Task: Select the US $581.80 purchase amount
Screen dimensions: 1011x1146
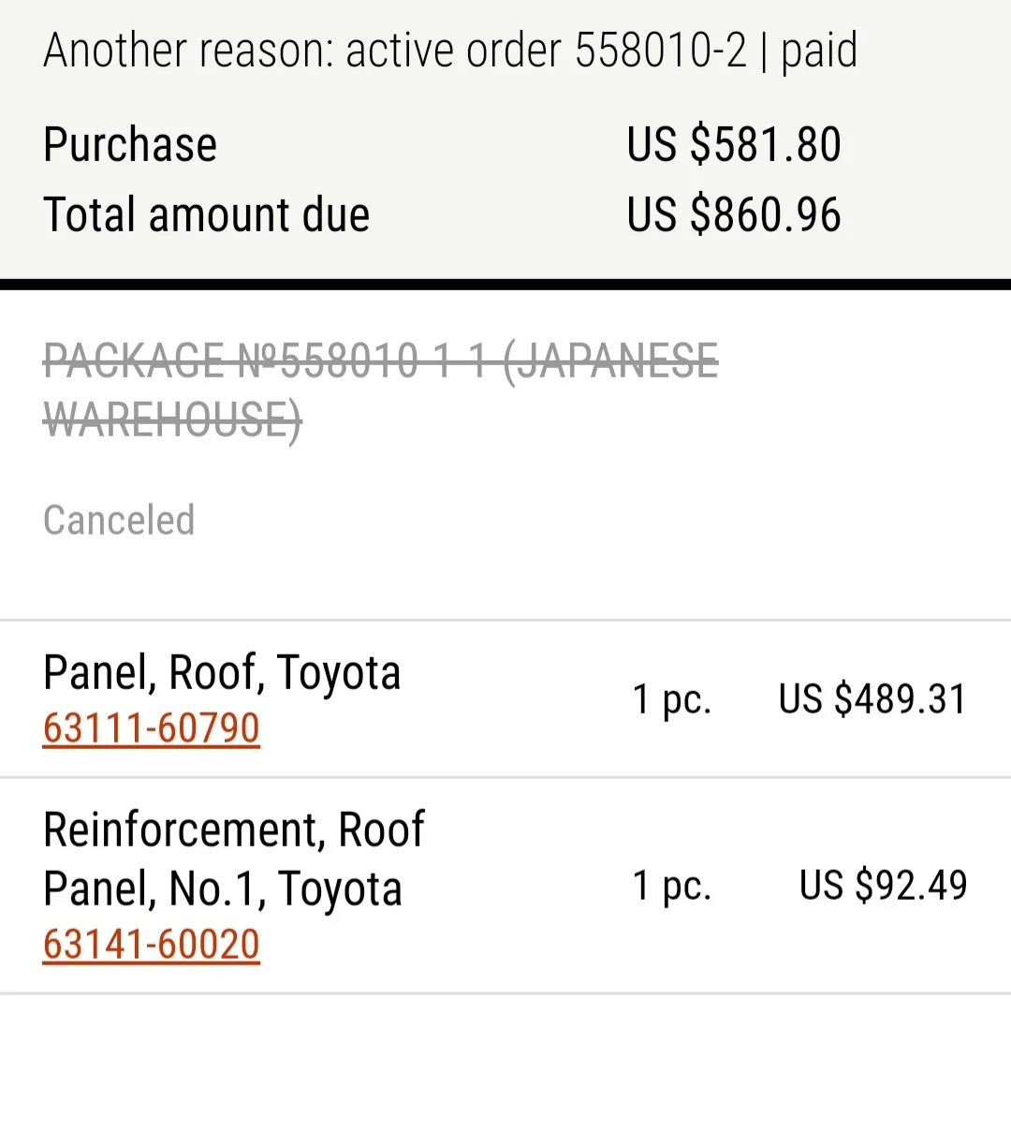Action: point(733,145)
